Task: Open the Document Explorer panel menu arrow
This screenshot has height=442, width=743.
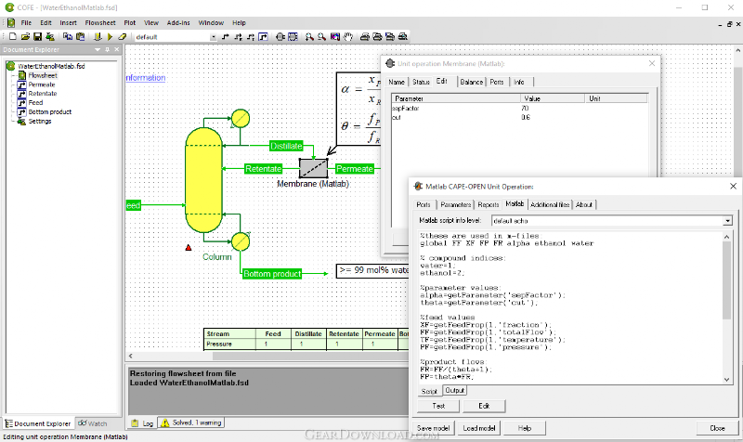Action: (98, 49)
